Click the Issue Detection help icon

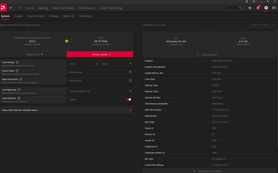(x=19, y=98)
